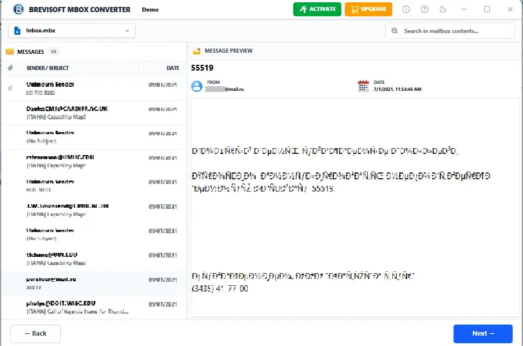The width and height of the screenshot is (523, 346).
Task: Click the Back button
Action: point(35,334)
